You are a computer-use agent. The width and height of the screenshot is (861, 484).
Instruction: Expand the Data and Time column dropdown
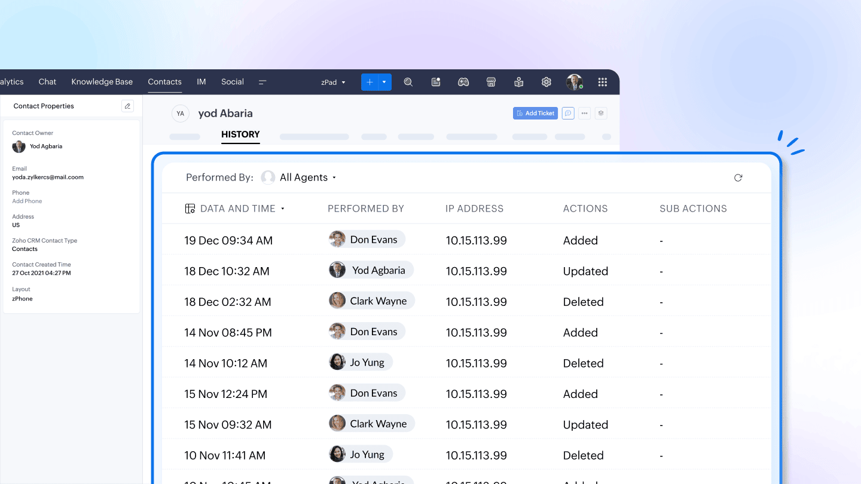coord(283,209)
